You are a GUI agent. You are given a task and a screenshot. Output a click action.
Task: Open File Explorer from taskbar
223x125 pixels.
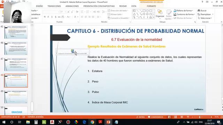coord(28,122)
